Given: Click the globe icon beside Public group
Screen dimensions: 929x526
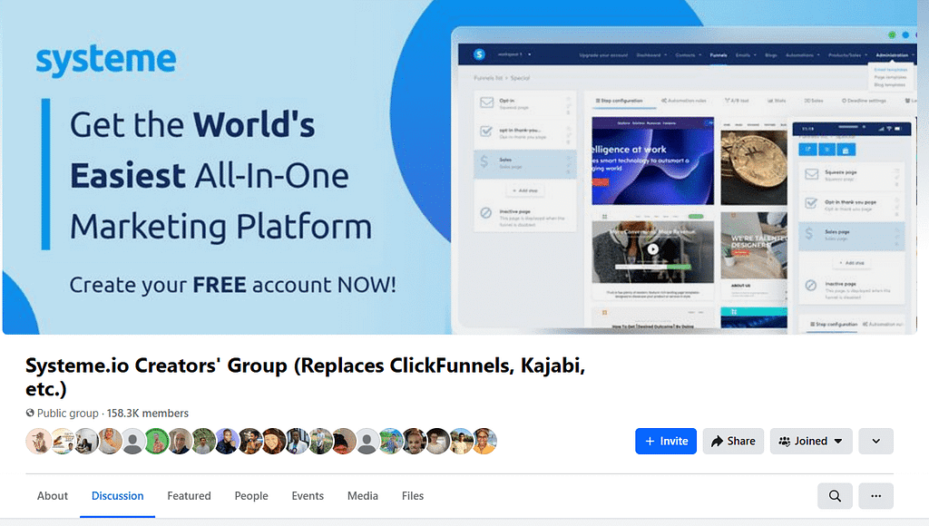Looking at the screenshot, I should pyautogui.click(x=30, y=413).
